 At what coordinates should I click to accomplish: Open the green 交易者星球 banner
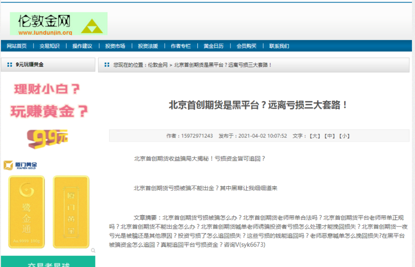48,261
